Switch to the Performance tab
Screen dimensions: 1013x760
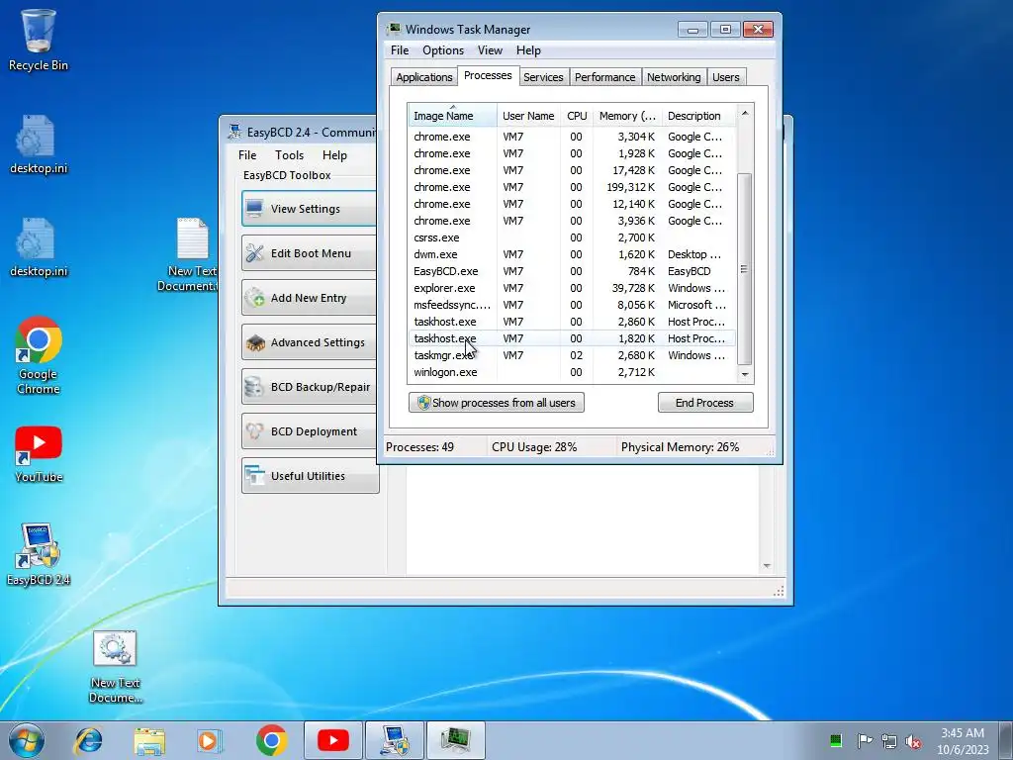coord(604,77)
